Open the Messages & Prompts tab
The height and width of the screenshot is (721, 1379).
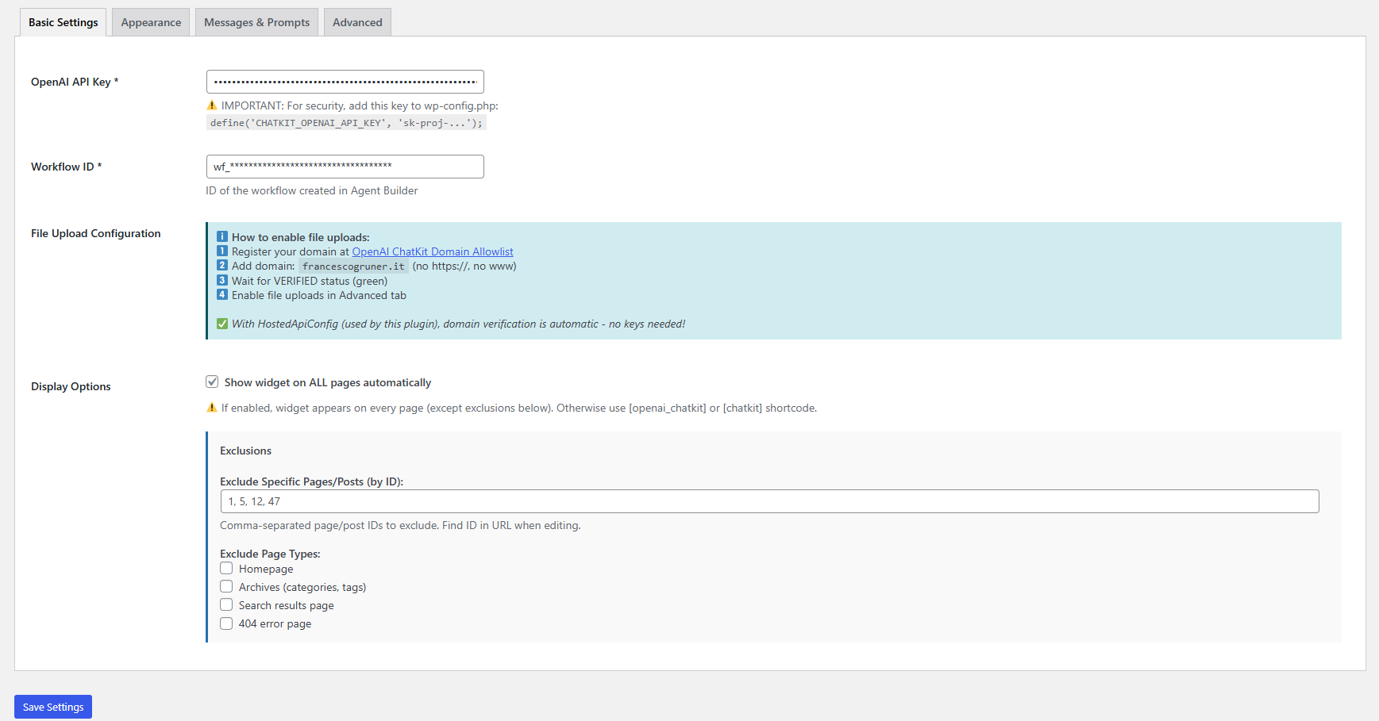pyautogui.click(x=256, y=22)
